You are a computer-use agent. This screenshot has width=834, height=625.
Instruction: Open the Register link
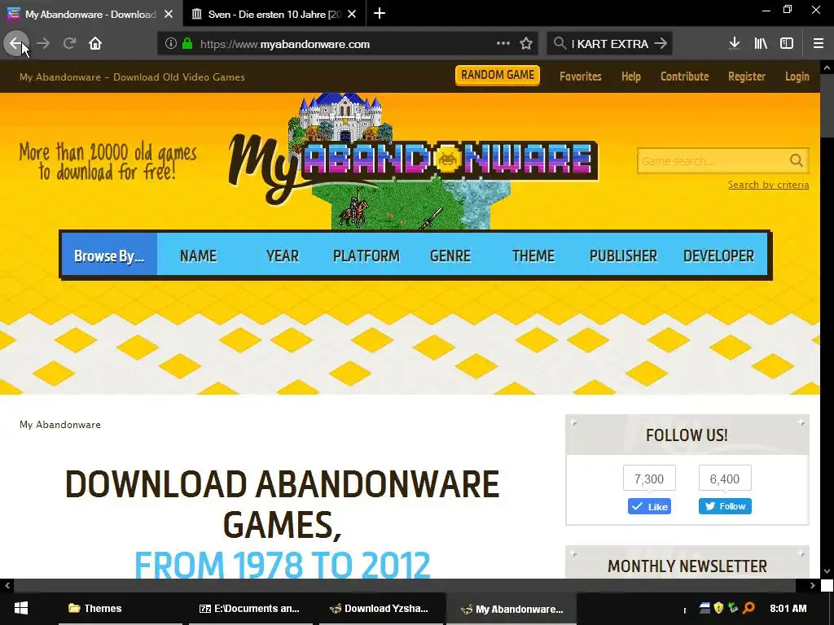tap(747, 76)
